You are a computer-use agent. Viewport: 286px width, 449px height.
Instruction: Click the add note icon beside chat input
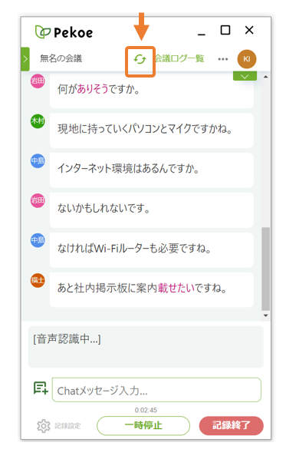coord(41,388)
